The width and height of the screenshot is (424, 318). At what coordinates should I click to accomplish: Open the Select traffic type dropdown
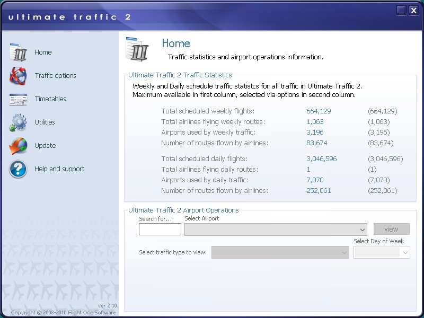(x=280, y=252)
